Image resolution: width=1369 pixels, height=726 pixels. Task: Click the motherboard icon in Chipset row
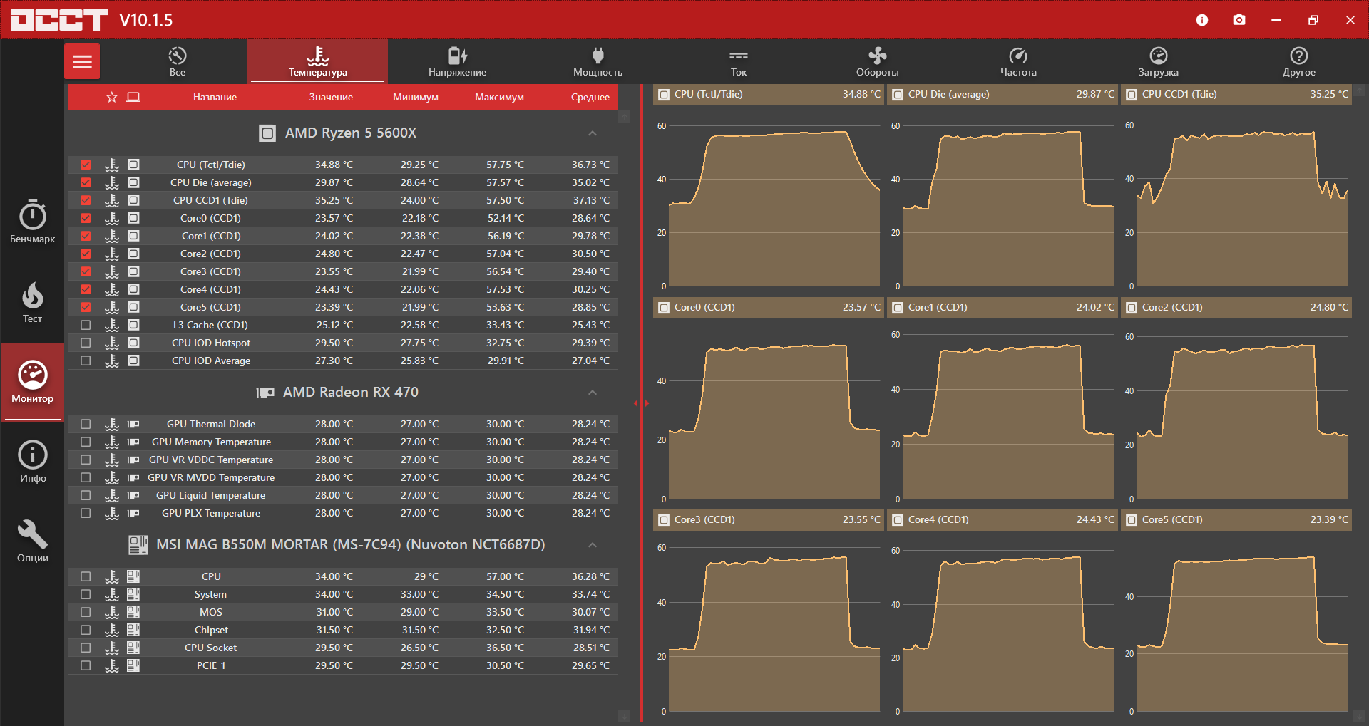pyautogui.click(x=133, y=630)
